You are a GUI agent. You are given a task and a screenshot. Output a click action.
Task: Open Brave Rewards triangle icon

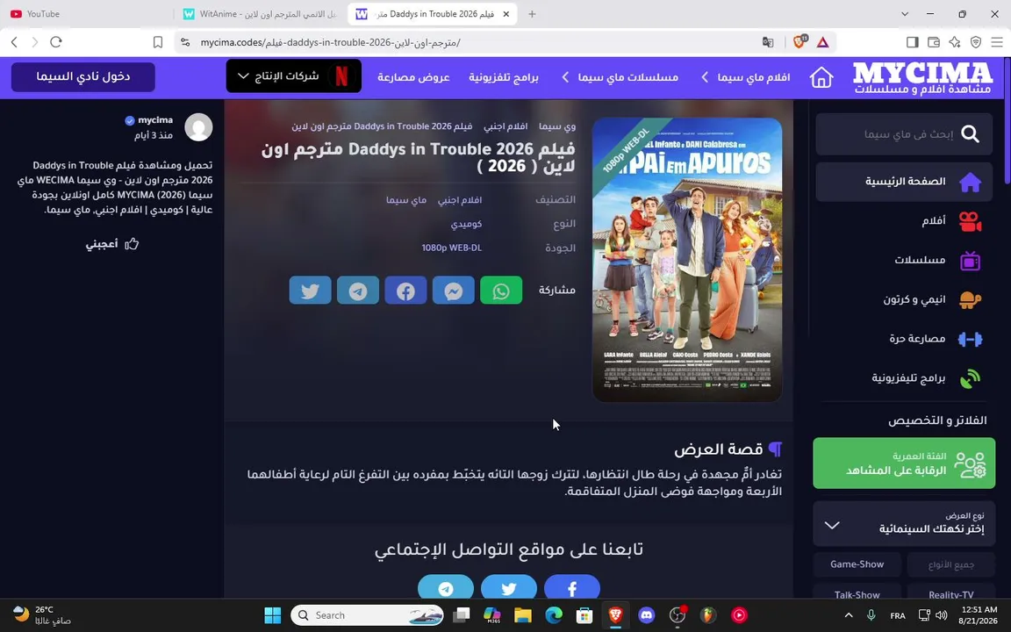pos(822,42)
